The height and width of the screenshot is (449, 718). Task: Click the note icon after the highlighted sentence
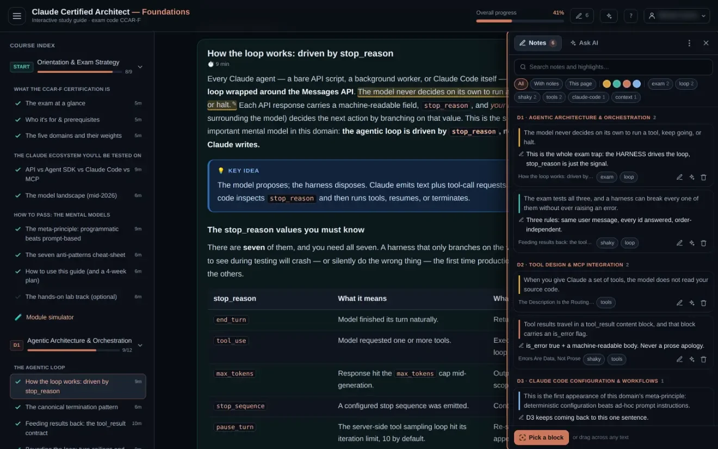(234, 104)
